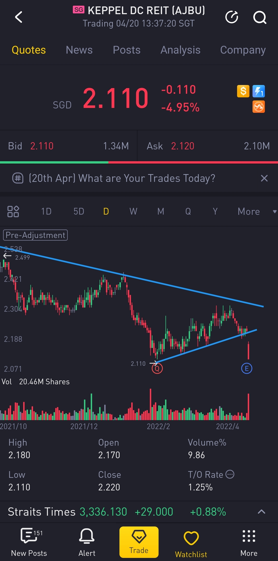The width and height of the screenshot is (278, 561).
Task: Tap the -4.95% change figure
Action: 180,107
